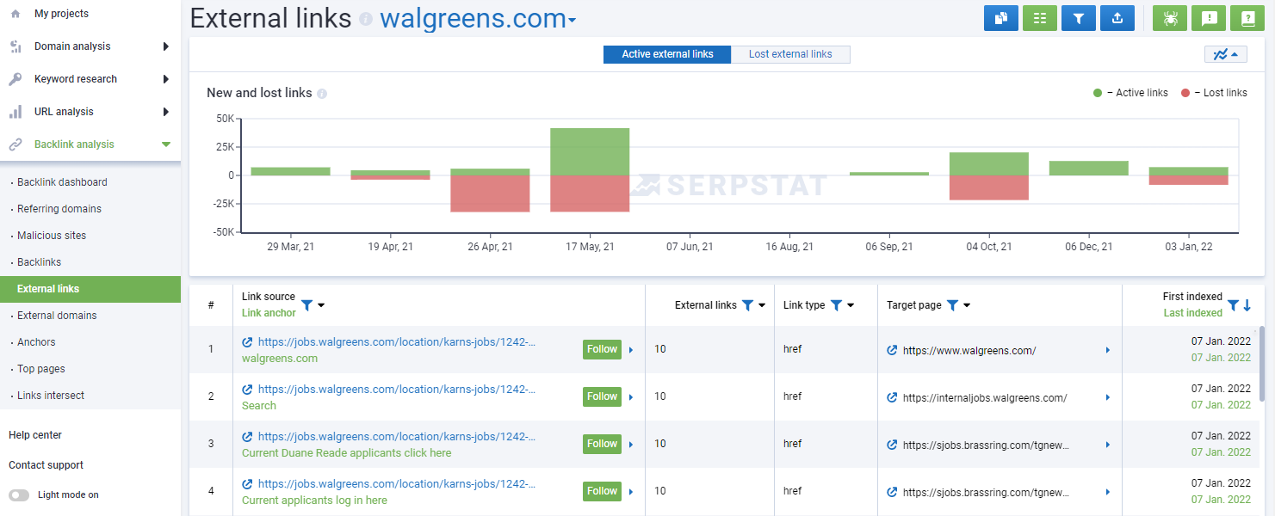This screenshot has height=516, width=1275.
Task: Expand row 1 Follow details arrow
Action: point(631,350)
